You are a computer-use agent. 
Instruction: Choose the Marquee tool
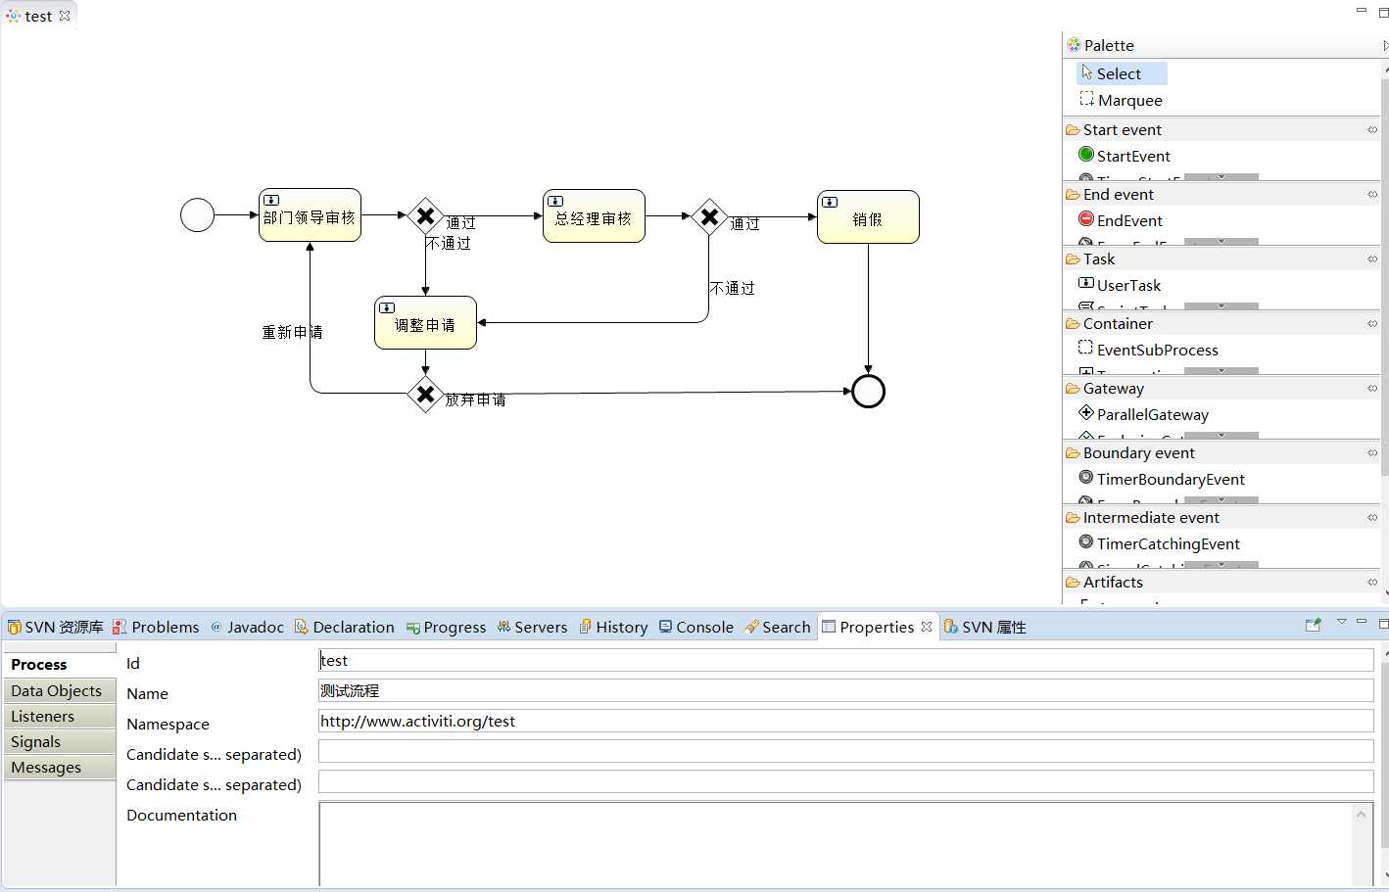[1121, 100]
